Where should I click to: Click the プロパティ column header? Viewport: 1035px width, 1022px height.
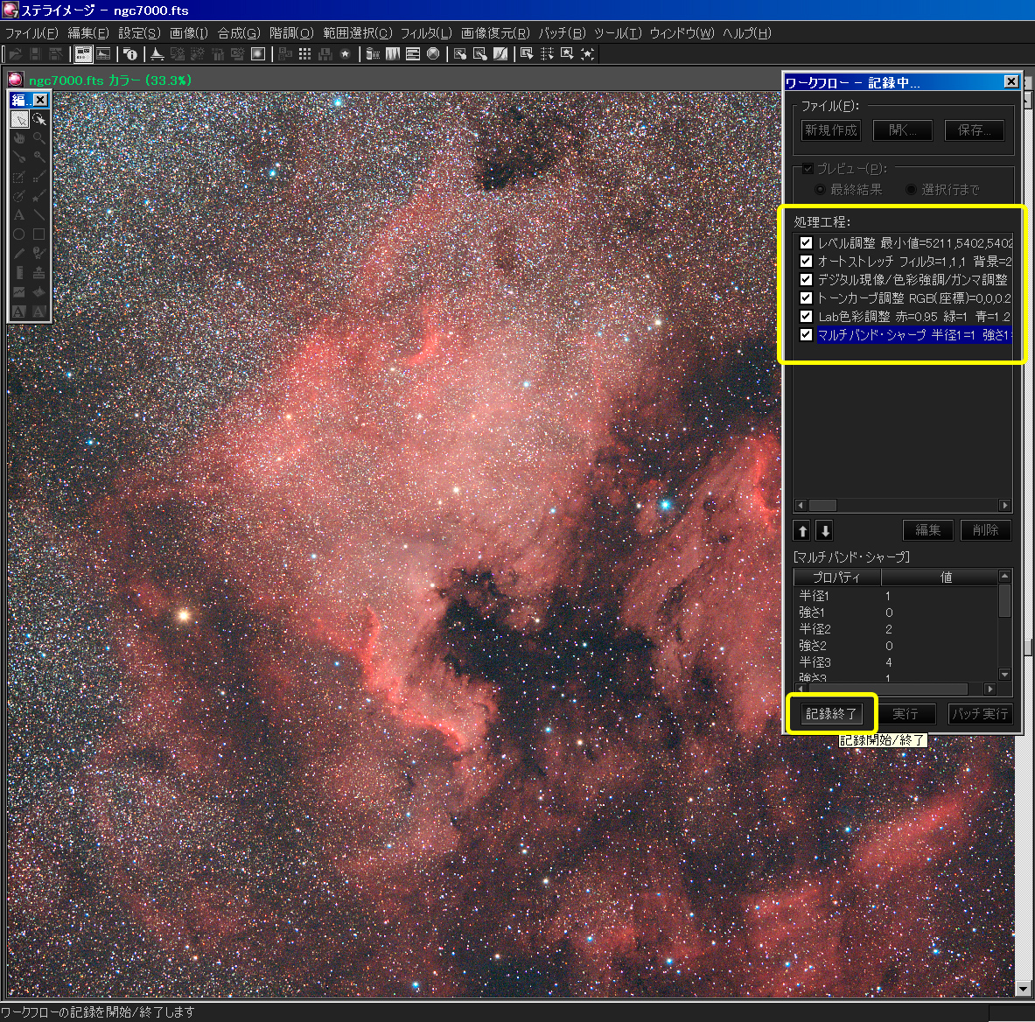point(836,577)
